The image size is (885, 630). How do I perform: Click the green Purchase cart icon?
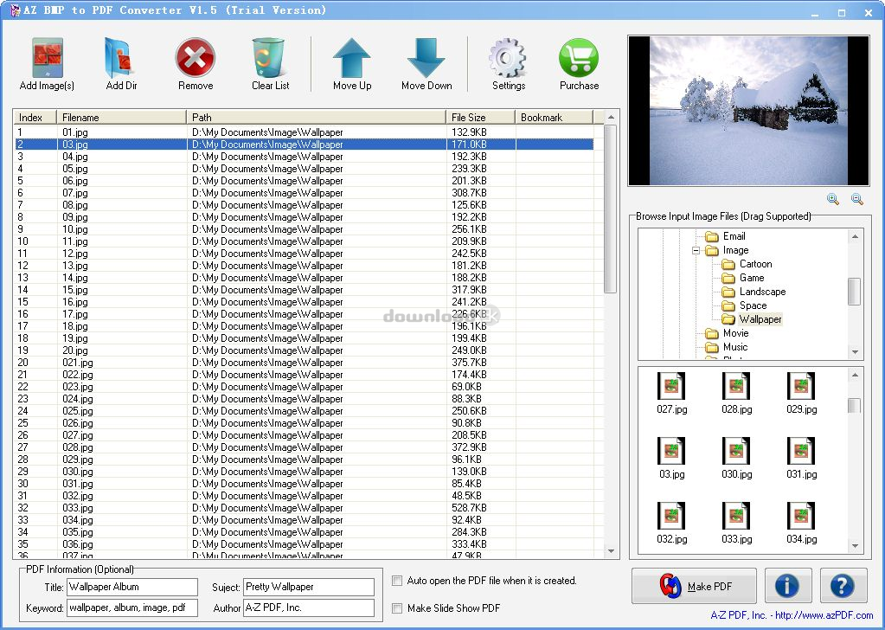coord(579,58)
